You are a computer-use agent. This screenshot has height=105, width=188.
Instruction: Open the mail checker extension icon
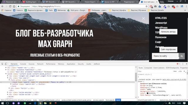click(155, 6)
